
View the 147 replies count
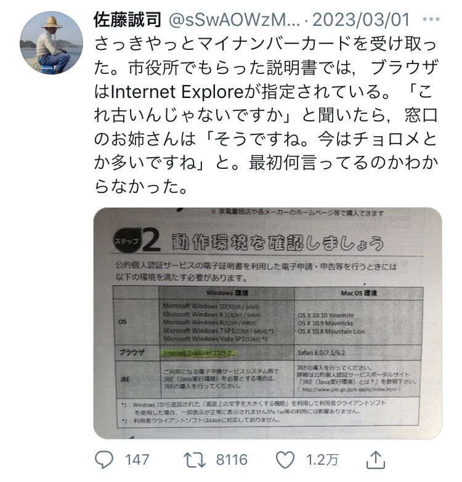click(x=137, y=460)
